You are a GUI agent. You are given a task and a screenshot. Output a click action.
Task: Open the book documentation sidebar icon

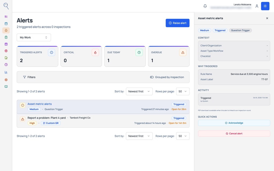point(6,87)
